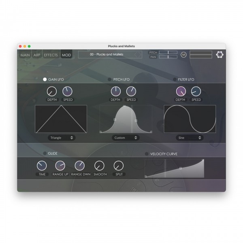Screen dimensions: 243x243
Task: Switch to the ARP tab
Action: click(37, 55)
